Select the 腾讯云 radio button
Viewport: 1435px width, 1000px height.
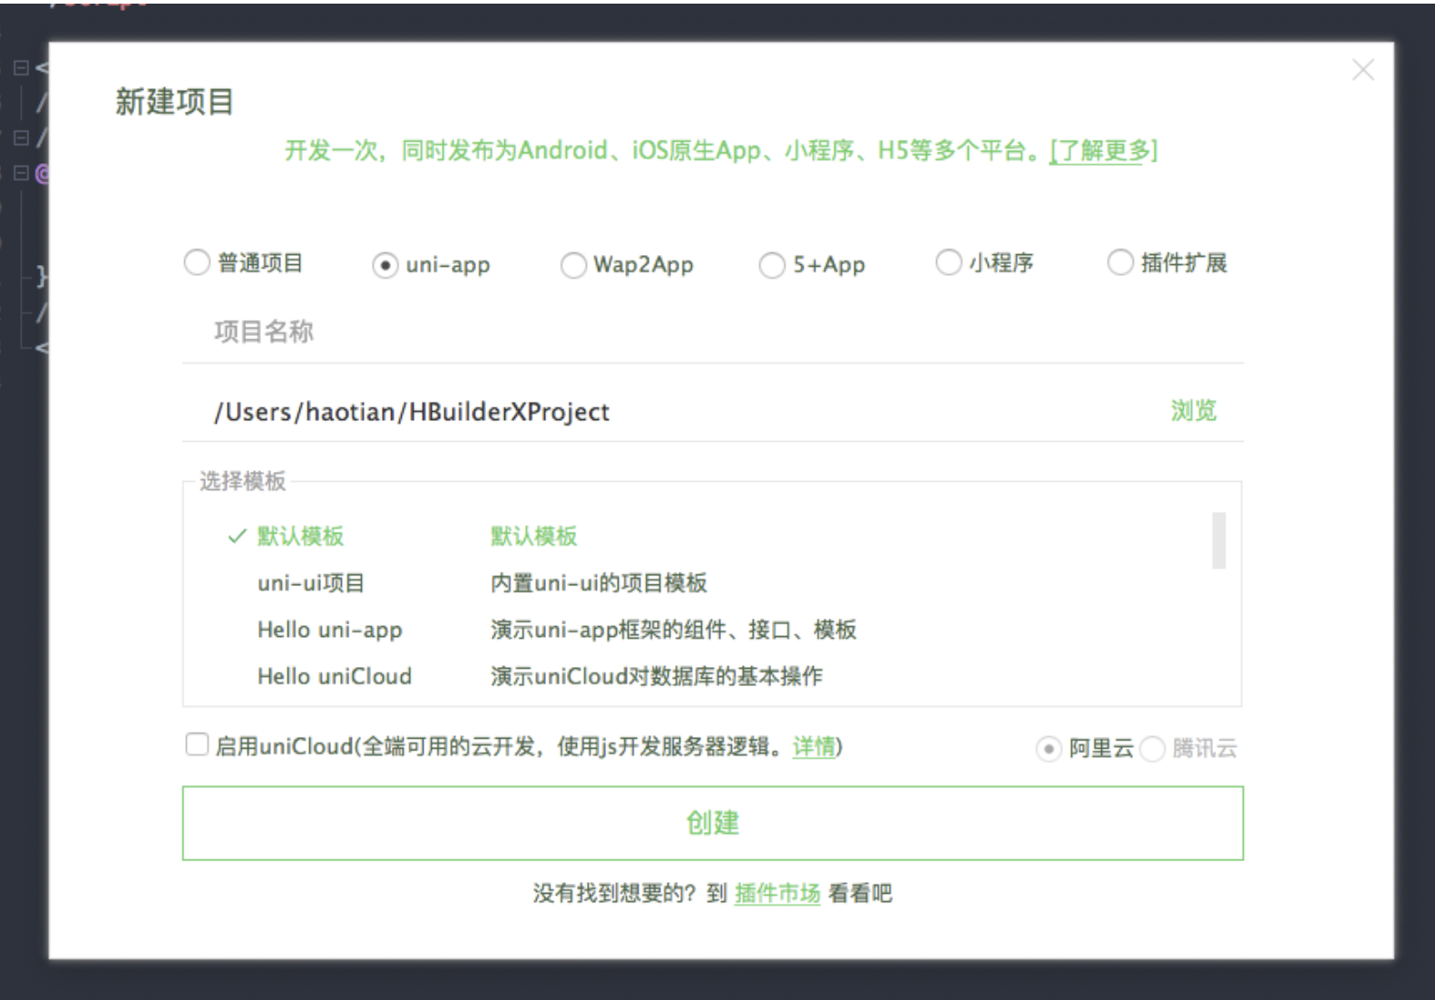tap(1152, 750)
